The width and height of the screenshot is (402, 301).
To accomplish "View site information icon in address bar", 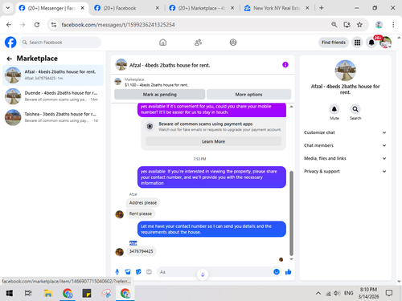I will [x=54, y=25].
